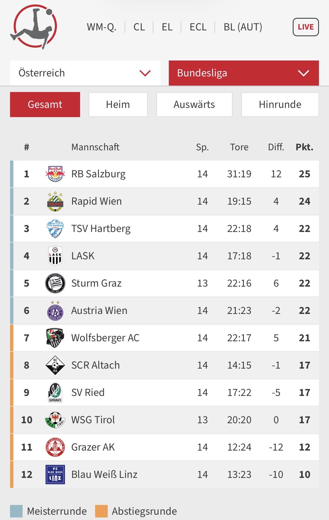This screenshot has height=520, width=329.
Task: Click the TSV Hartberg club crest
Action: pyautogui.click(x=55, y=229)
